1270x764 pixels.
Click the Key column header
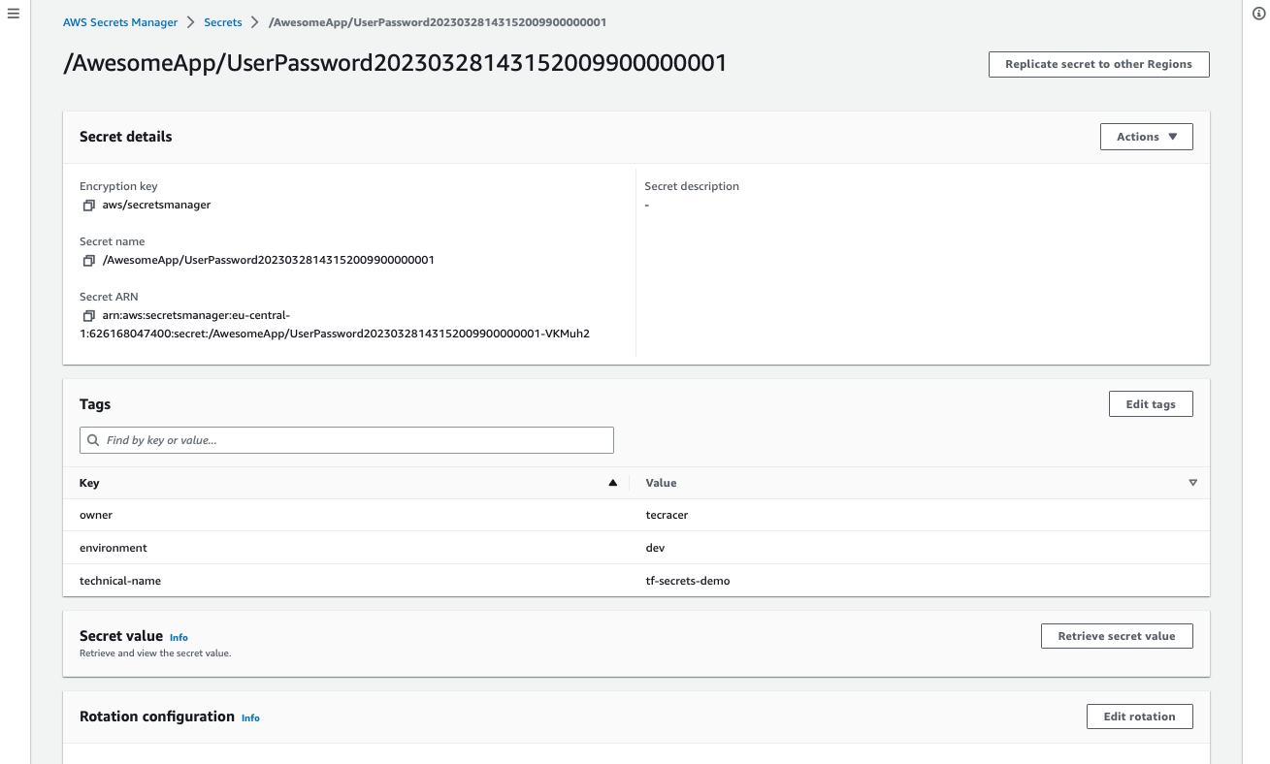(89, 483)
